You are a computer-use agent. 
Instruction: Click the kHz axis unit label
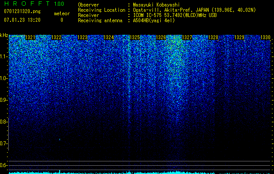(4, 35)
